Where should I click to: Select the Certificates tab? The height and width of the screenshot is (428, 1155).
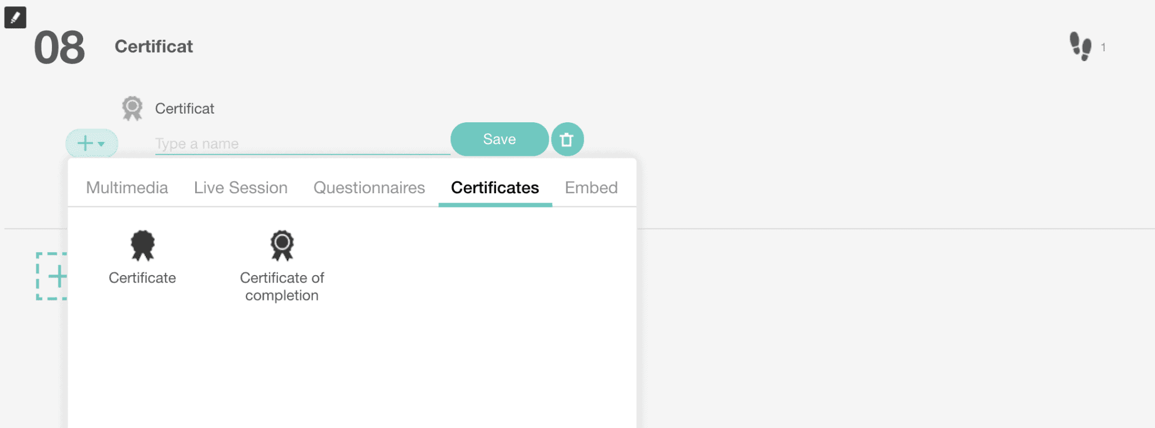tap(495, 188)
